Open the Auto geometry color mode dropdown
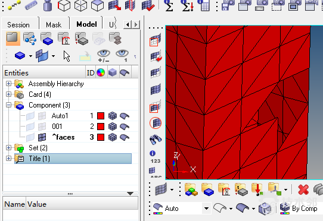This screenshot has width=323, height=221. pyautogui.click(x=206, y=209)
